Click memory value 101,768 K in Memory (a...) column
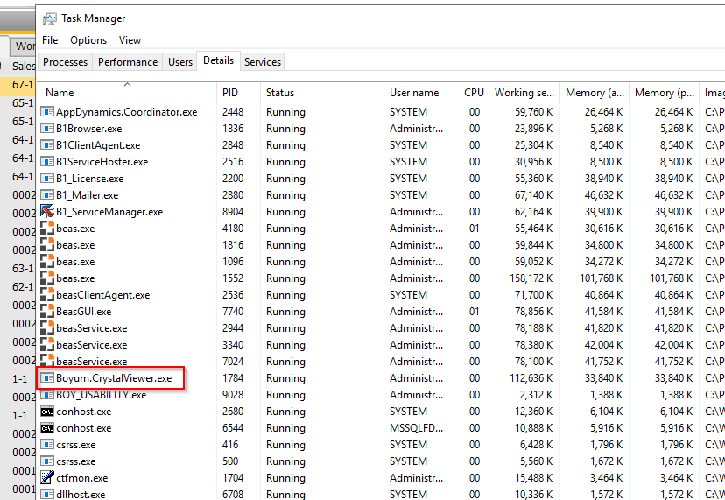725x500 pixels. (601, 278)
